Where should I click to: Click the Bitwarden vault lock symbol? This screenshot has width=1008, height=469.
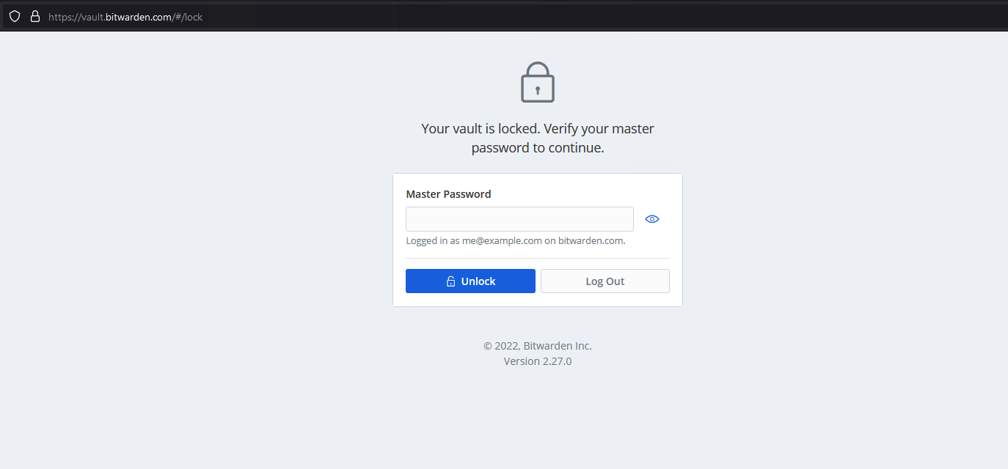[537, 81]
